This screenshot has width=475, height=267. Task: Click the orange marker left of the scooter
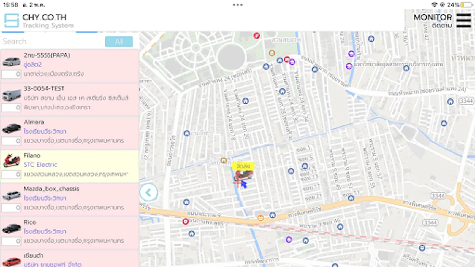[x=224, y=160]
